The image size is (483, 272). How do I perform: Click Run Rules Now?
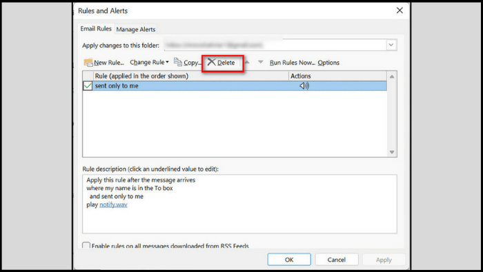tap(293, 63)
